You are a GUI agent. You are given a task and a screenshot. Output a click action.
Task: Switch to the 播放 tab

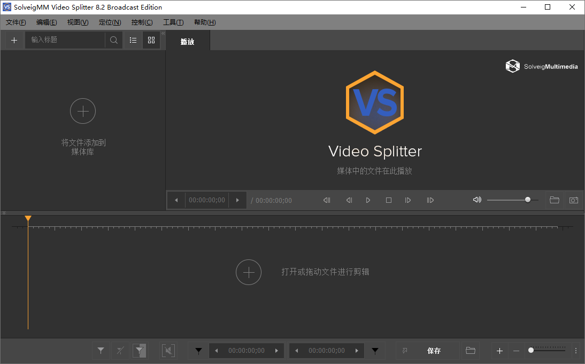[188, 40]
